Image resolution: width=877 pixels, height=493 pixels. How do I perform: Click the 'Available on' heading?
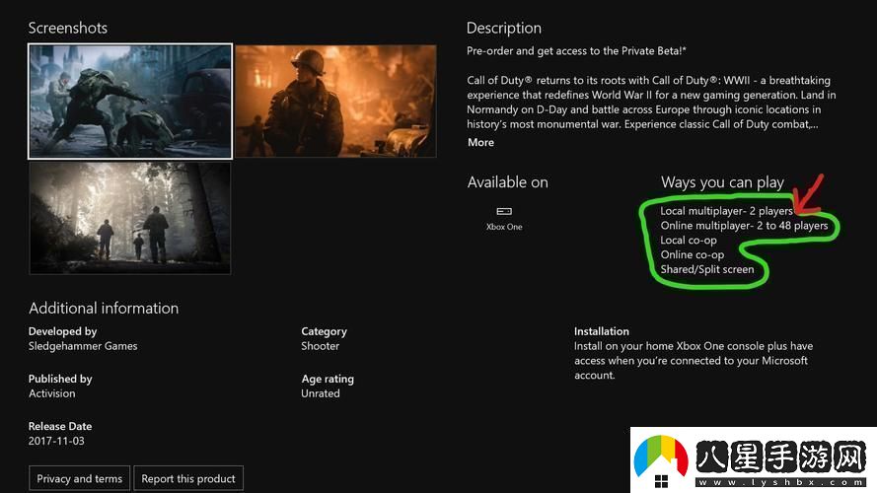[508, 182]
